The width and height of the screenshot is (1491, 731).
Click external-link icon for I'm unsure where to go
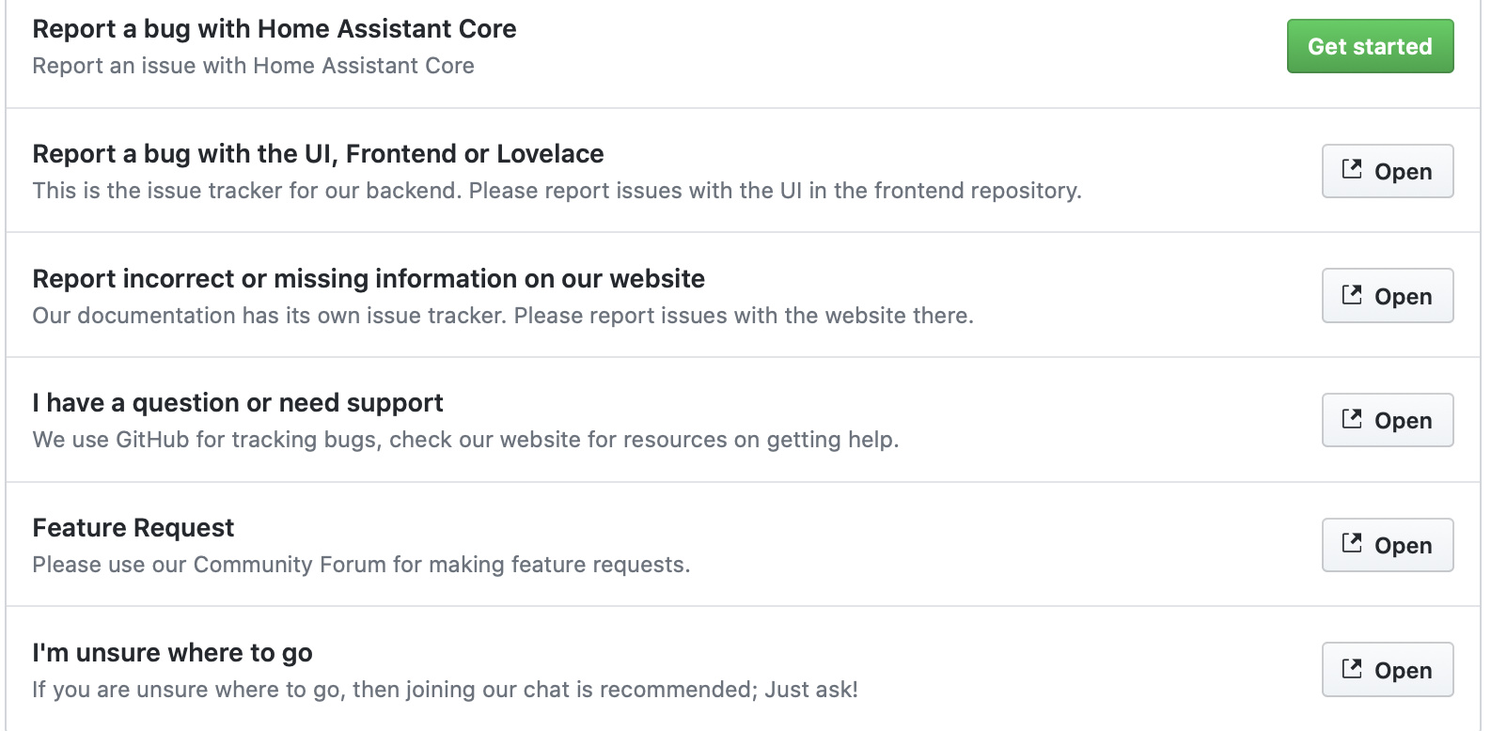(x=1351, y=668)
